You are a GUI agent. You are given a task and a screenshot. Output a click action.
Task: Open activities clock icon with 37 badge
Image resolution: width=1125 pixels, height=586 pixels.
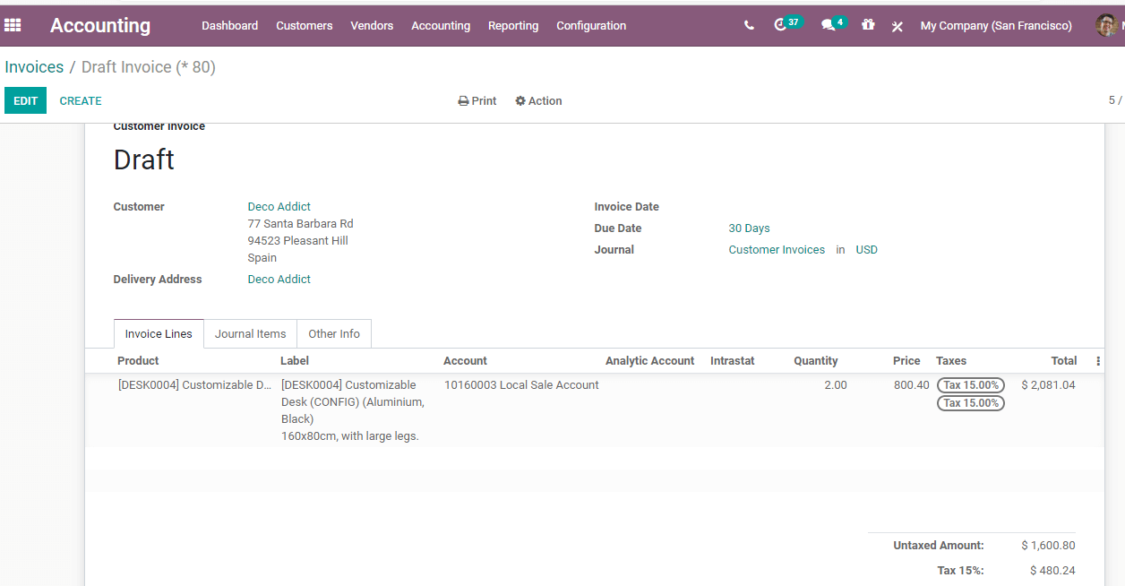pos(787,24)
